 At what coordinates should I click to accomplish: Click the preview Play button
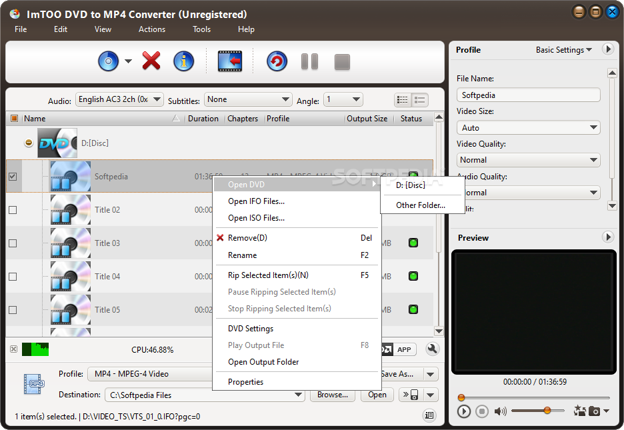pyautogui.click(x=463, y=411)
